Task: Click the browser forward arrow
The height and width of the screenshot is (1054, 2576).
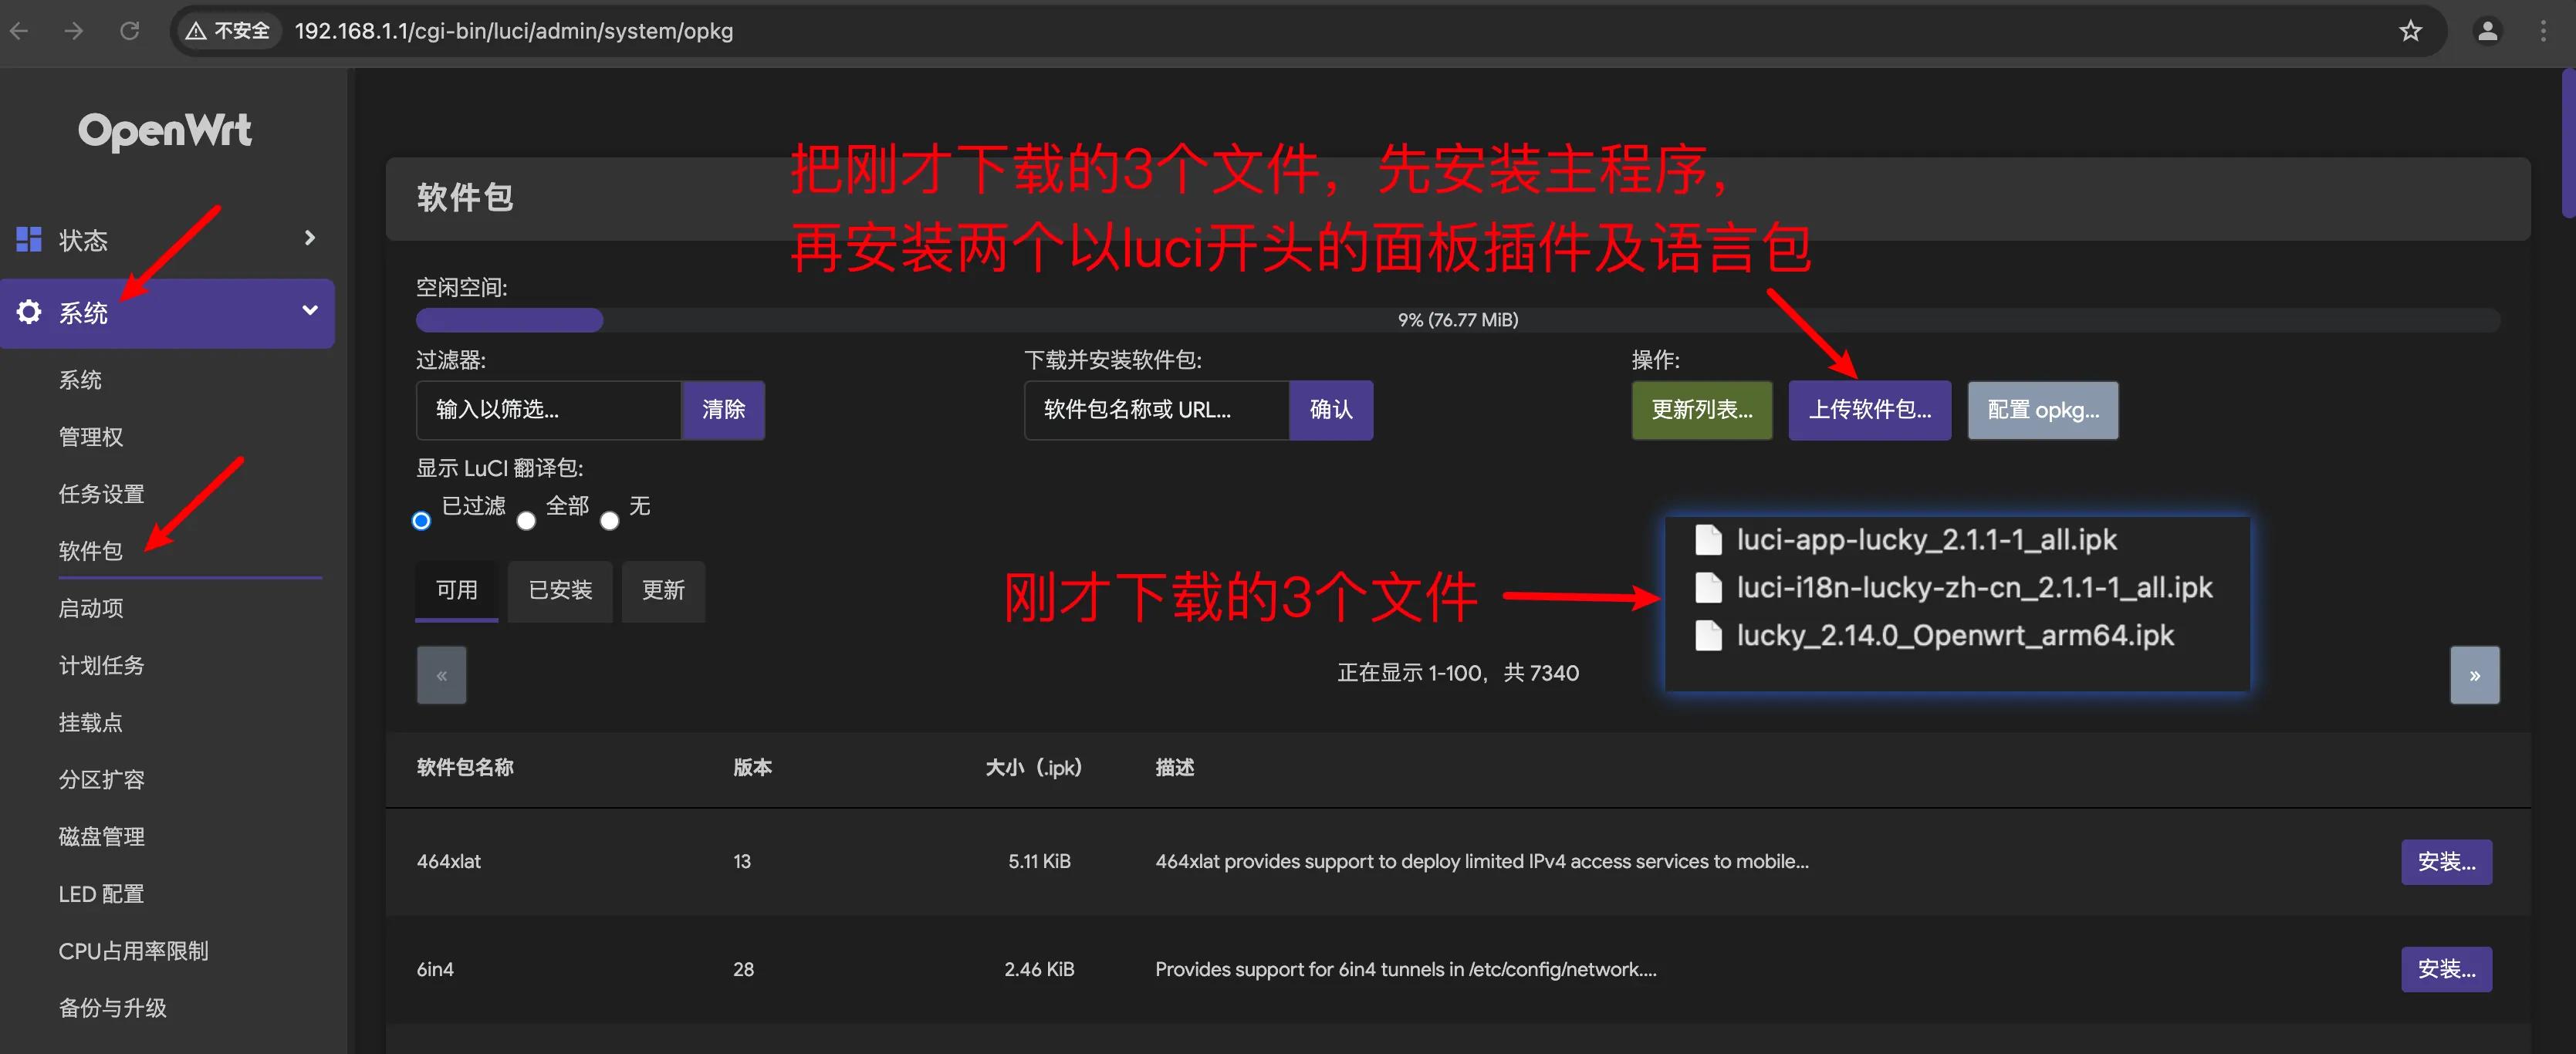Action: 74,31
